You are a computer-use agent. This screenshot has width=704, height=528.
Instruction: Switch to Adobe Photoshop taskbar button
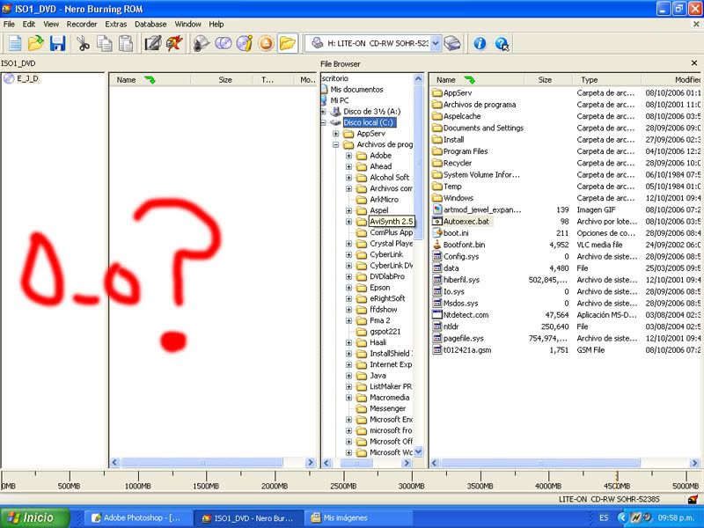coord(137,518)
